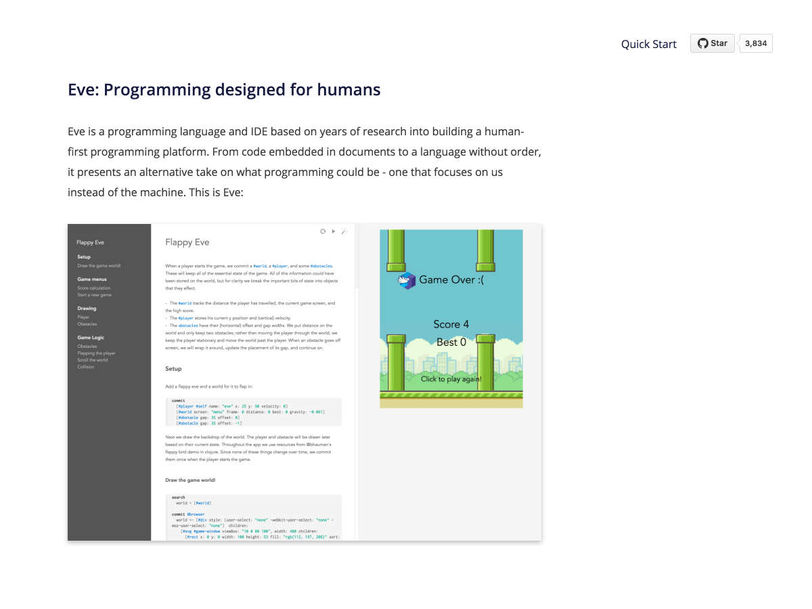Click 'Click to play again!' in the game
The image size is (812, 609).
(451, 379)
